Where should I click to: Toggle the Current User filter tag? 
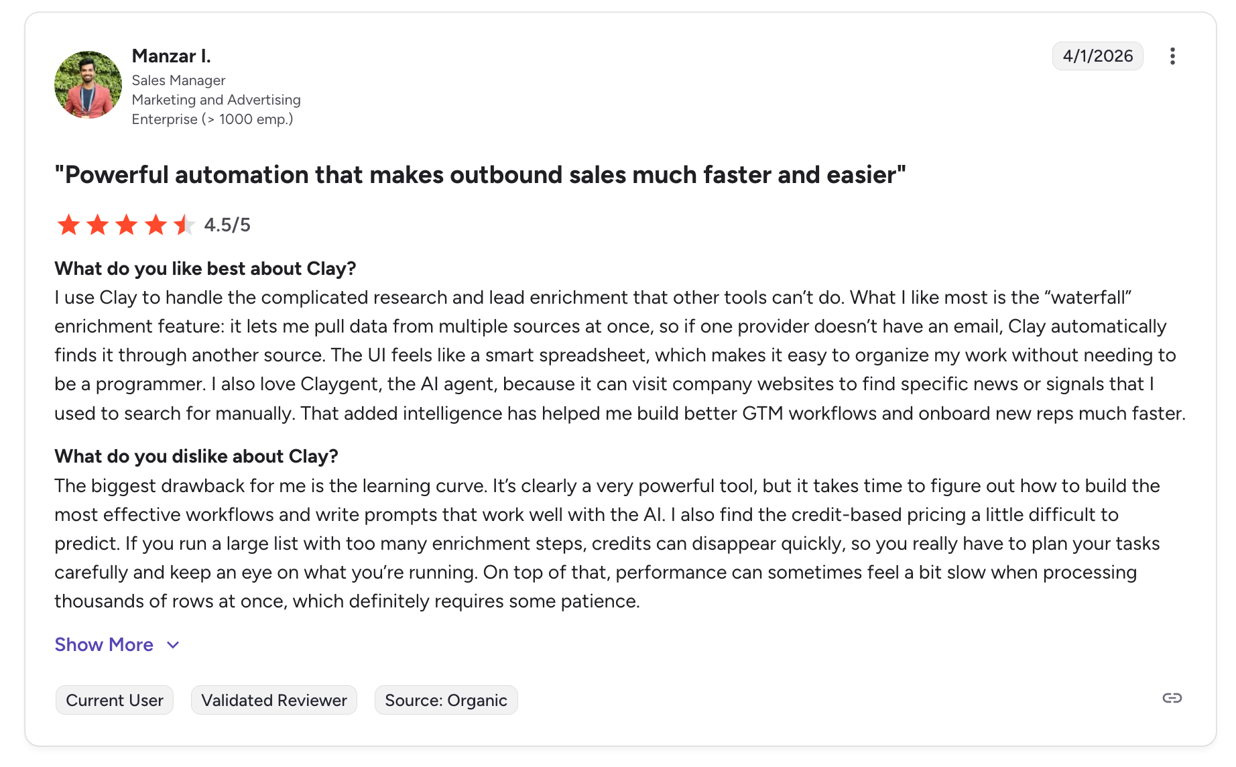click(x=114, y=700)
